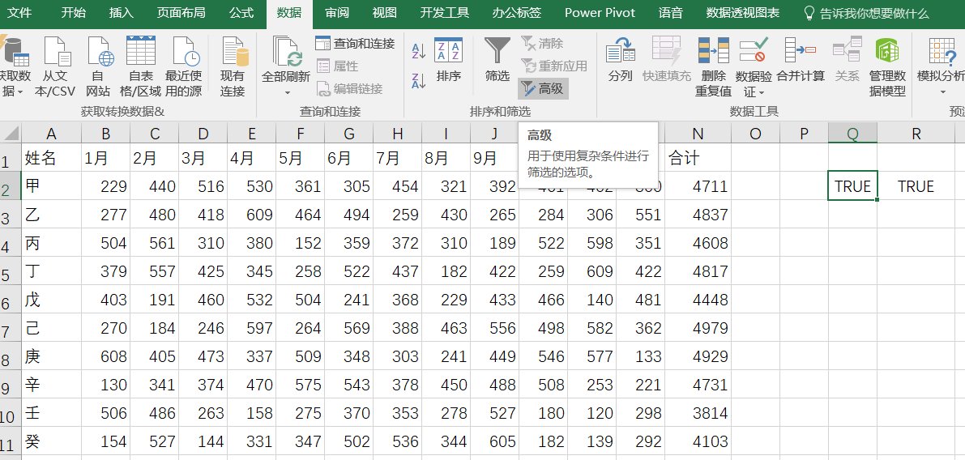965x460 pixels.
Task: Switch to the Developer (开发工具) tab
Action: click(x=444, y=12)
